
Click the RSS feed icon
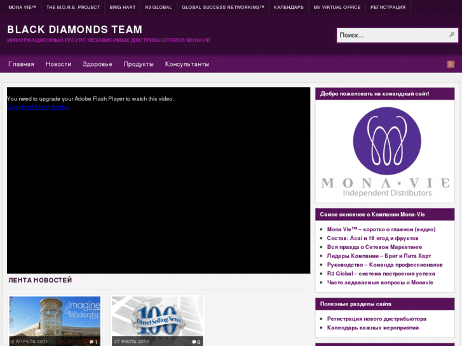(451, 64)
